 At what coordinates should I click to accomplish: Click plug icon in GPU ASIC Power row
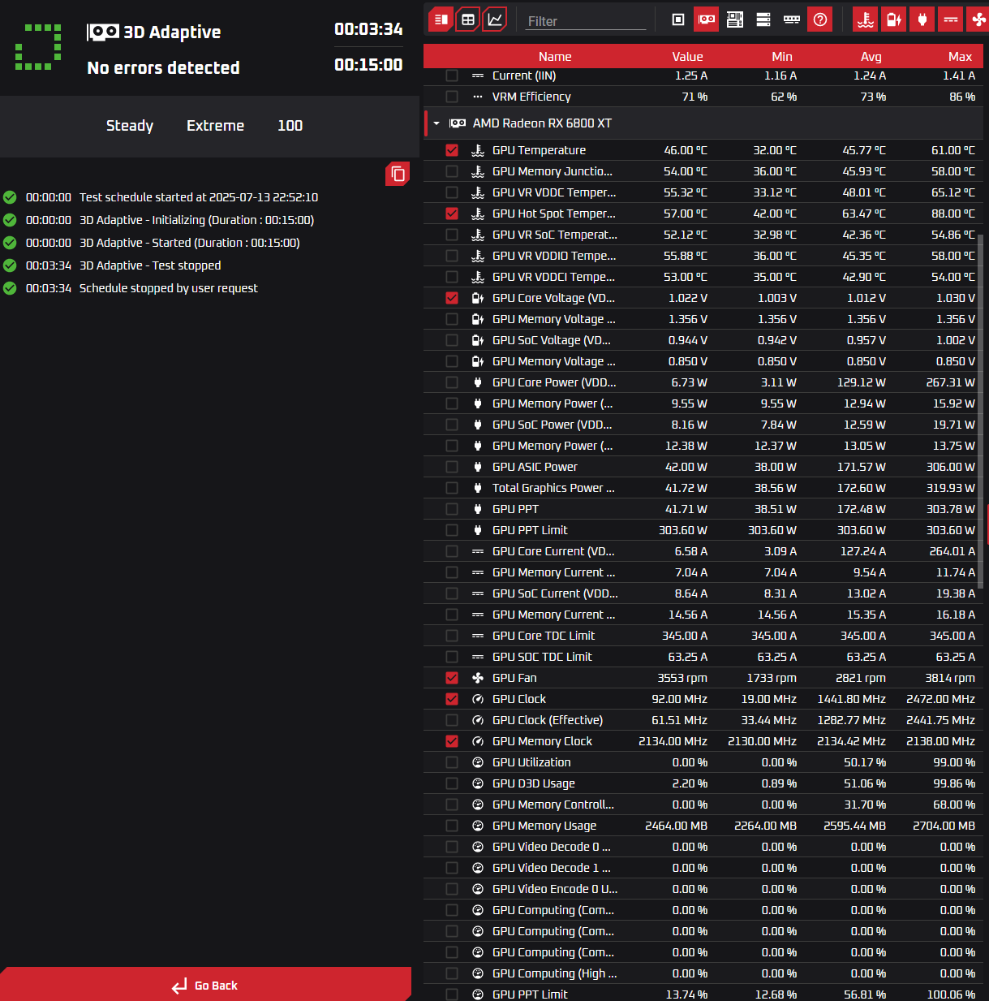[478, 467]
